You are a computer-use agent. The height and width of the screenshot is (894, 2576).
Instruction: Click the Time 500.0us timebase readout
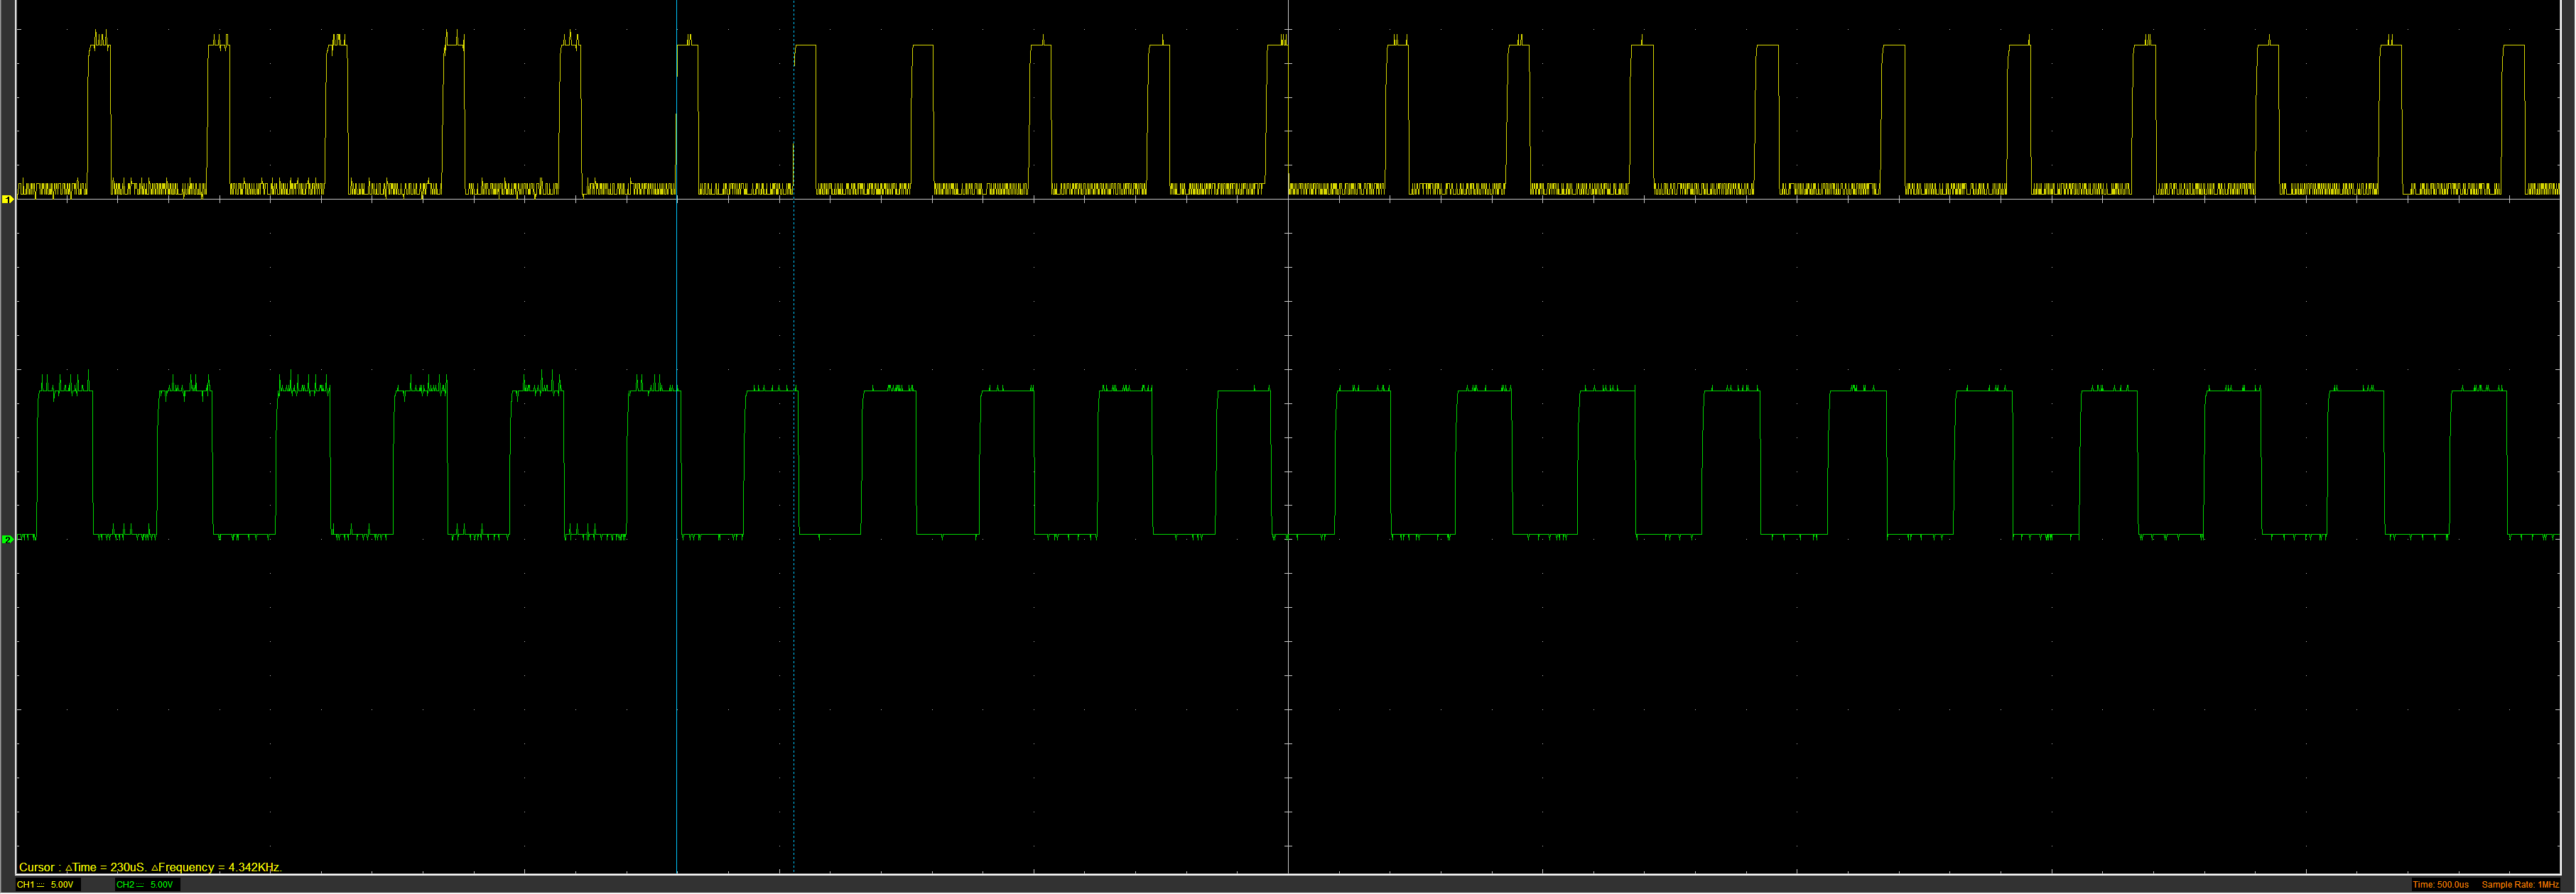pyautogui.click(x=2440, y=885)
